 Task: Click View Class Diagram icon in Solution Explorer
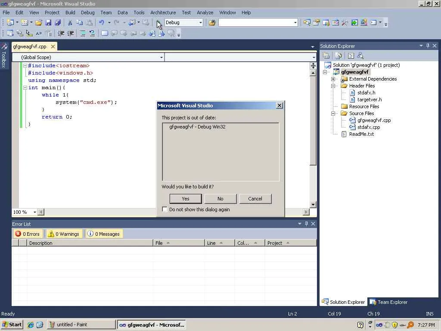[360, 56]
